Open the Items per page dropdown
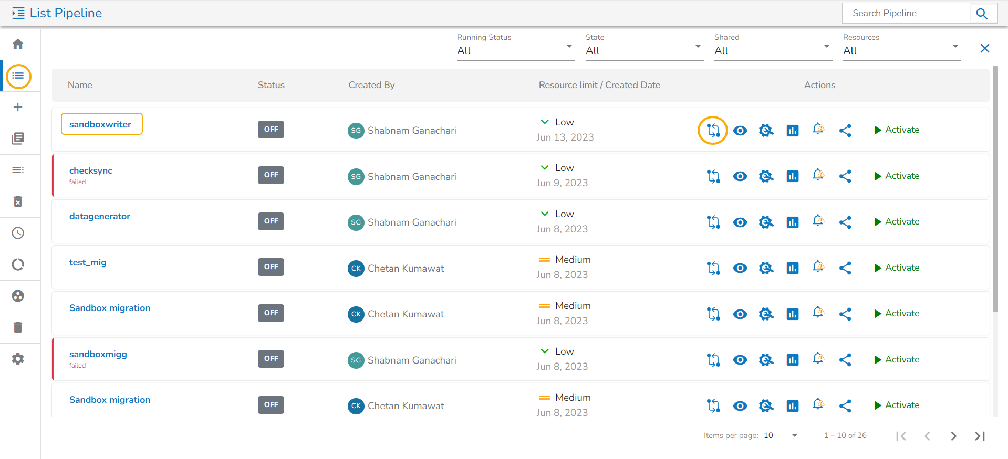The height and width of the screenshot is (459, 1008). tap(781, 435)
